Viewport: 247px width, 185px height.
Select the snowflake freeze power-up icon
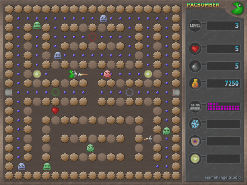pos(195,124)
